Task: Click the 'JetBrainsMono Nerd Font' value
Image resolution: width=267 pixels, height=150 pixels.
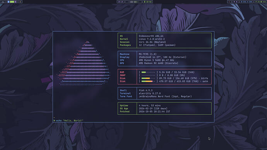Action: (154, 96)
